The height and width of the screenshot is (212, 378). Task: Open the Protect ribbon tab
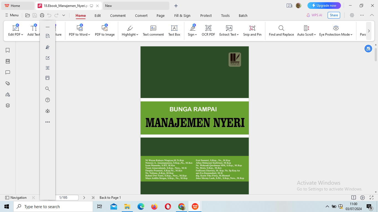point(206,16)
